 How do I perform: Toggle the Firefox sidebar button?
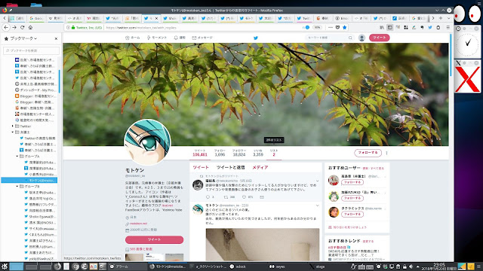pos(389,27)
